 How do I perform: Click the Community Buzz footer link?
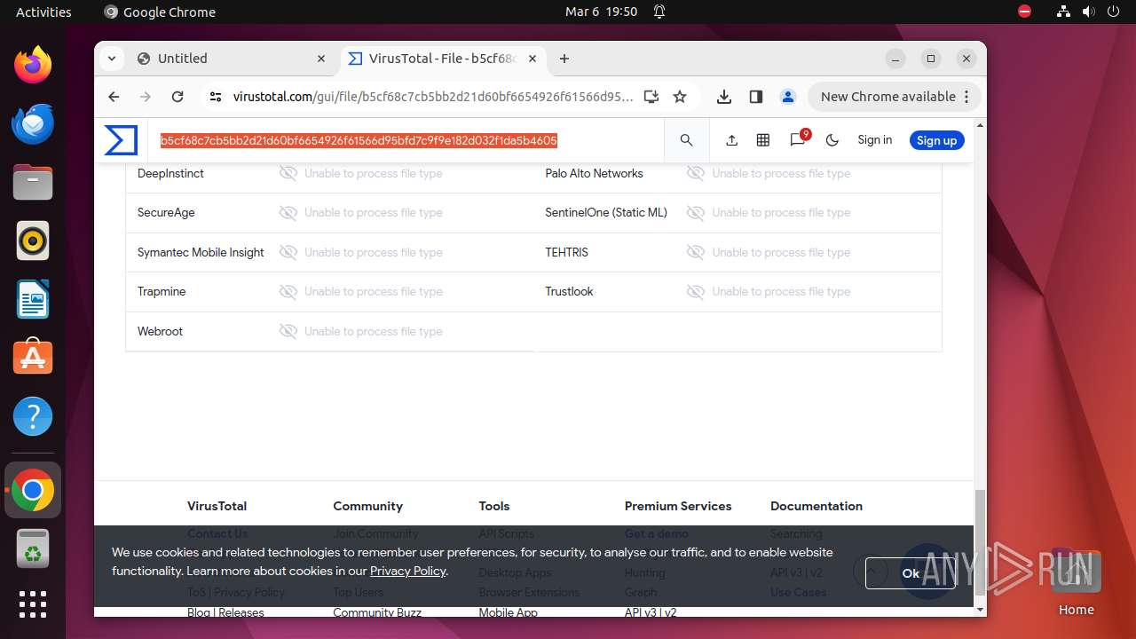tap(377, 612)
